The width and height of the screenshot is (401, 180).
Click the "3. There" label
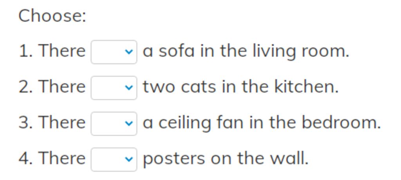(52, 122)
